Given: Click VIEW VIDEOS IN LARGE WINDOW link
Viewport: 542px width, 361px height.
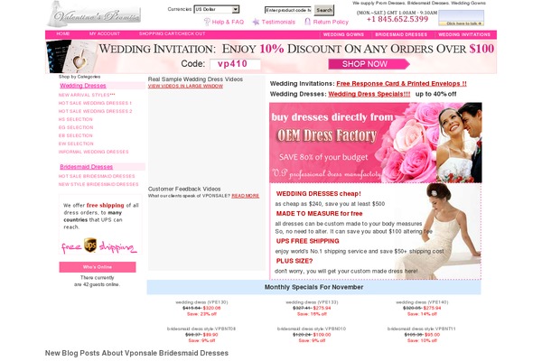Looking at the screenshot, I should click(185, 86).
